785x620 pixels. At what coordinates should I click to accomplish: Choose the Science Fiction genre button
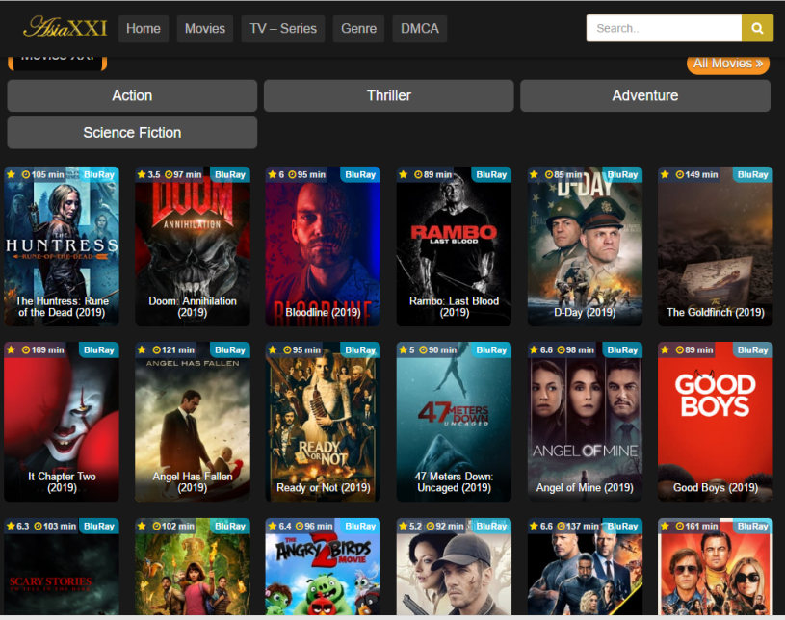coord(132,133)
